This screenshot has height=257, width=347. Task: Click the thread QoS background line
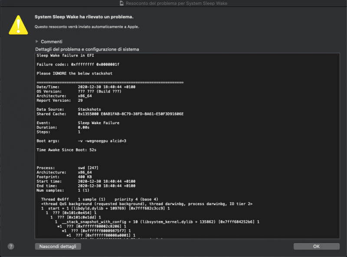(x=147, y=204)
